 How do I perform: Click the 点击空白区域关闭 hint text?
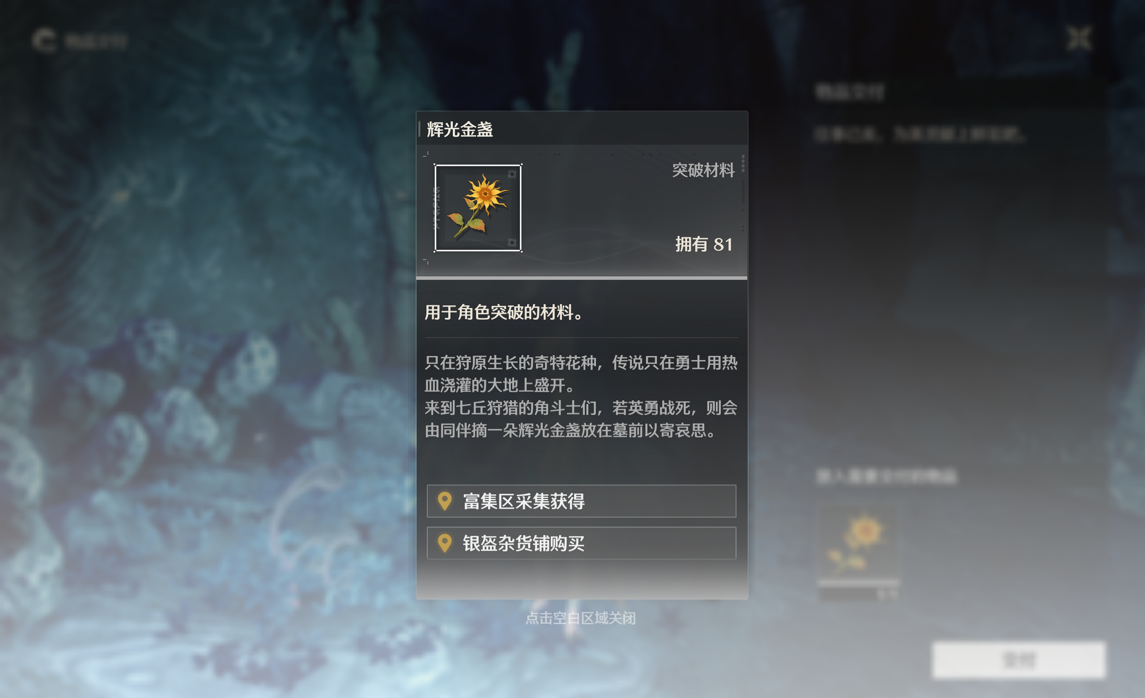[x=580, y=618]
